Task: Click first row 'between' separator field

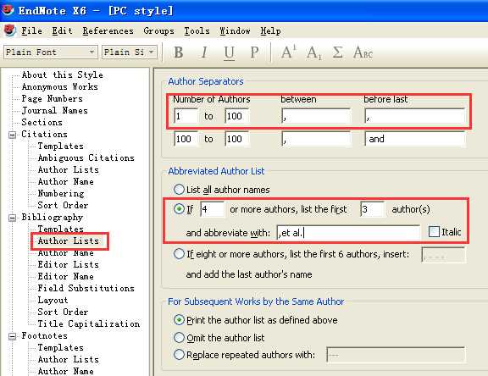Action: click(317, 116)
